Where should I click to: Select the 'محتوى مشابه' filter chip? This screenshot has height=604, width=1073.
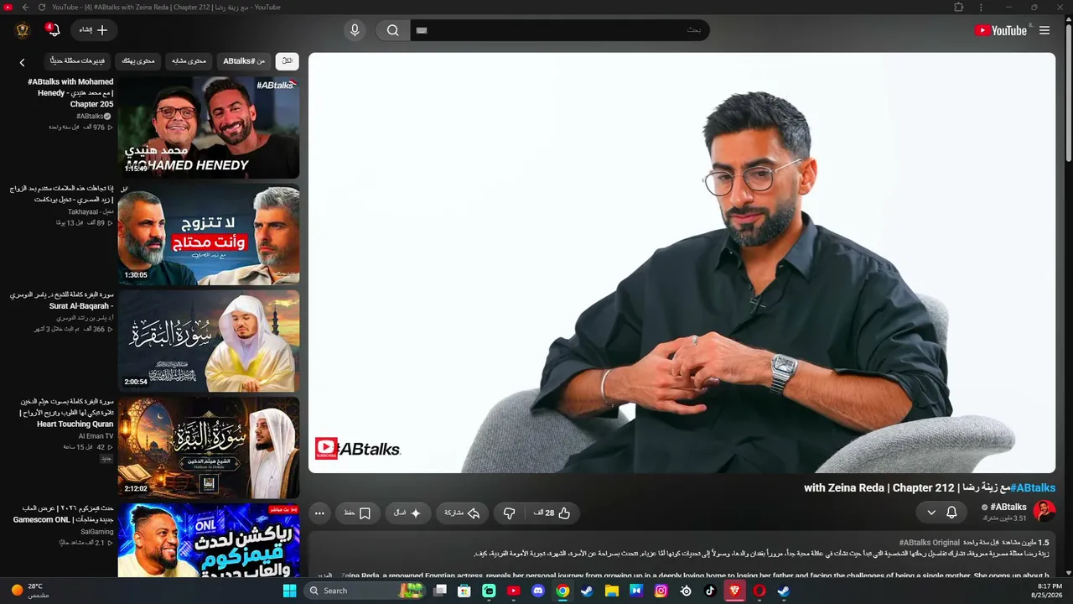point(189,61)
